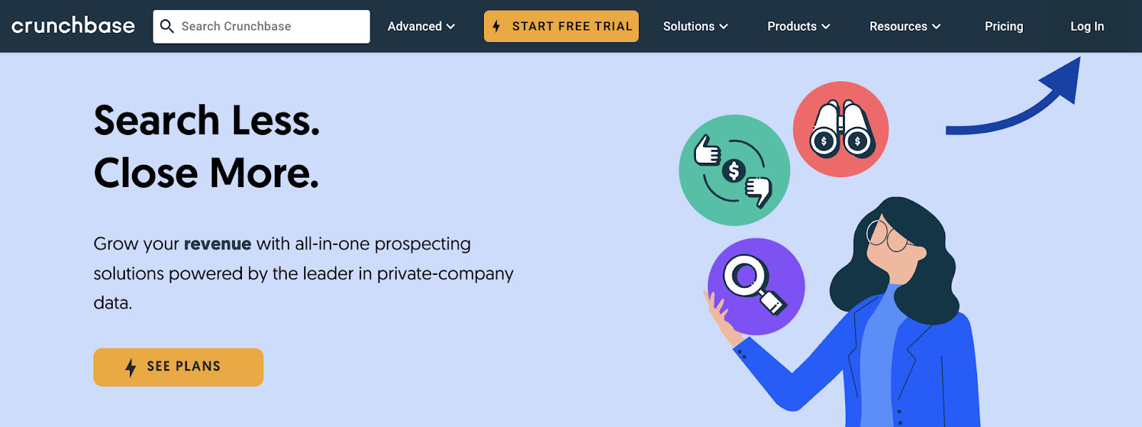
Task: Click the See Plans button
Action: [178, 367]
